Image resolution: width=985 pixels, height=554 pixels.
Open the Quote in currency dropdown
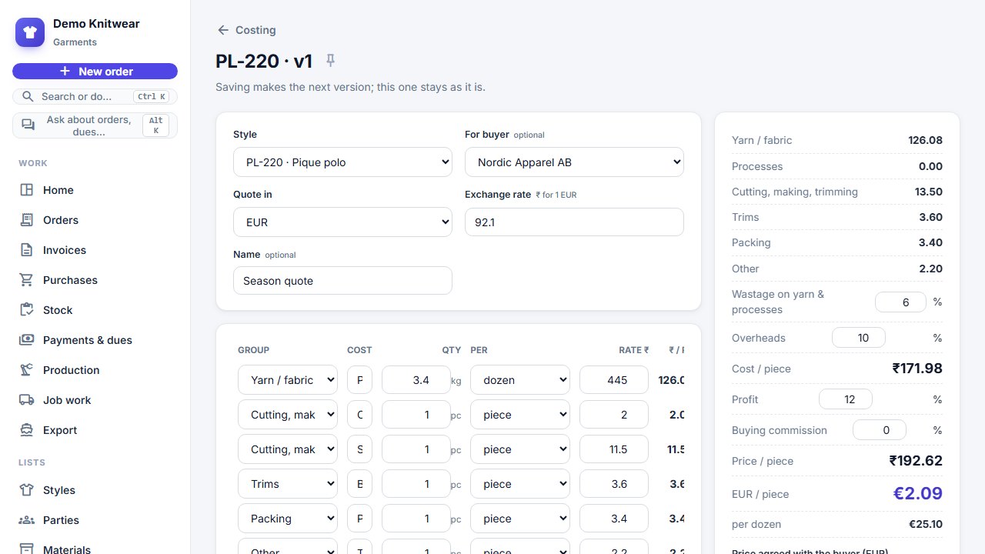[x=342, y=222]
